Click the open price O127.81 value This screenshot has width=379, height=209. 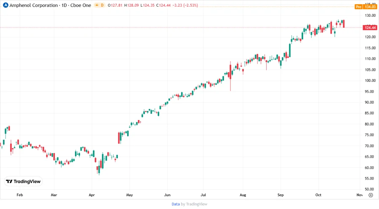115,5
